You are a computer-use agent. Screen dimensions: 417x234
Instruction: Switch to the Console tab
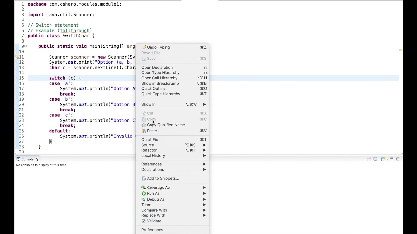27,159
